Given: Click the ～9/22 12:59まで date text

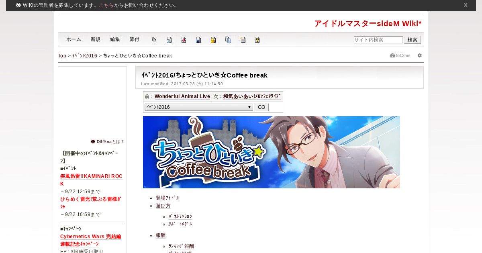Looking at the screenshot, I should 80,192.
